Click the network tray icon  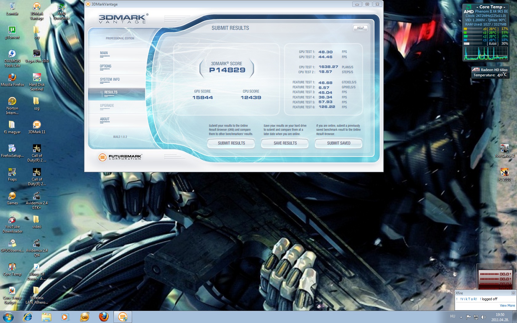pos(476,317)
